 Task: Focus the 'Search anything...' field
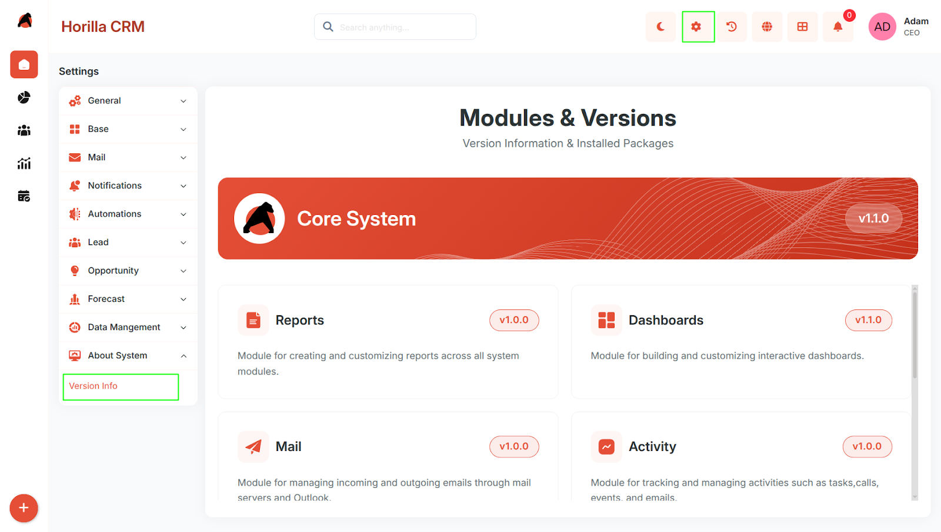pyautogui.click(x=395, y=27)
